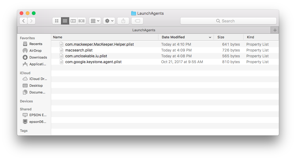The height and width of the screenshot is (160, 296).
Task: Go back with the left arrow button
Action: (x=23, y=21)
